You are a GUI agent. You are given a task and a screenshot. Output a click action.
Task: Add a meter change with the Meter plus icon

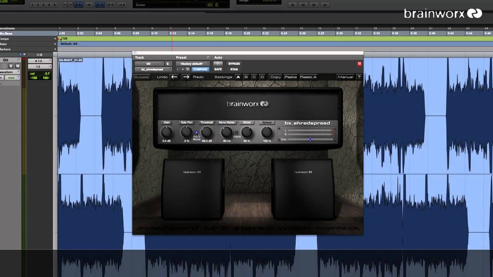tap(55, 44)
